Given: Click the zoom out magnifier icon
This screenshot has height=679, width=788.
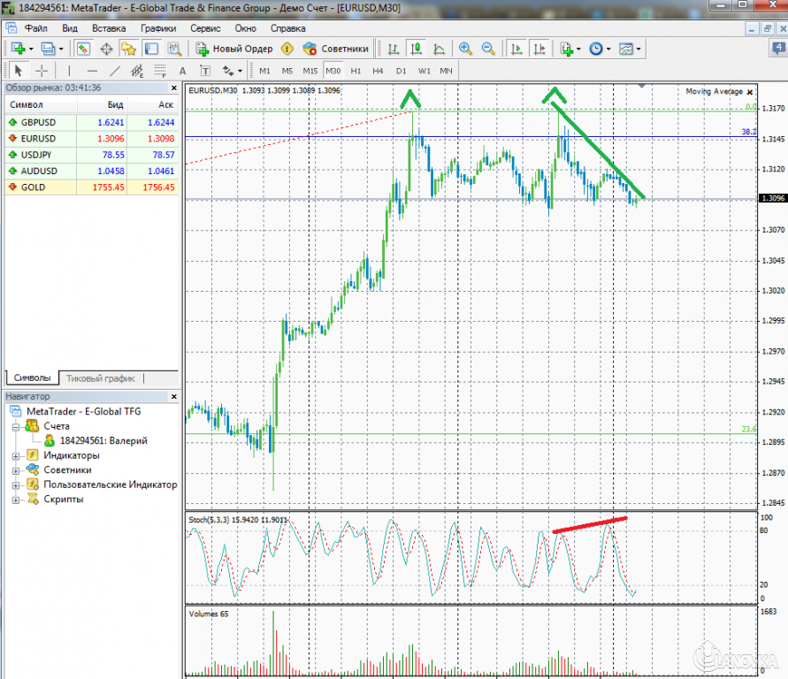Looking at the screenshot, I should 486,49.
